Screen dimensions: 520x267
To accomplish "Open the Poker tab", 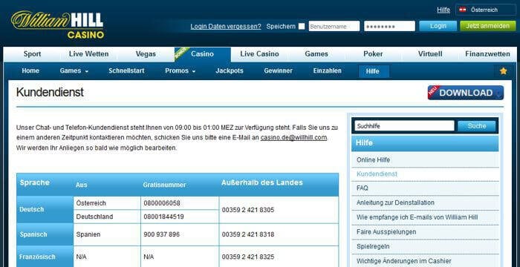I will (373, 54).
